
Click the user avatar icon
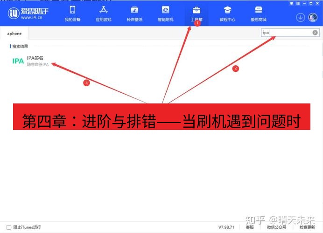313,18
